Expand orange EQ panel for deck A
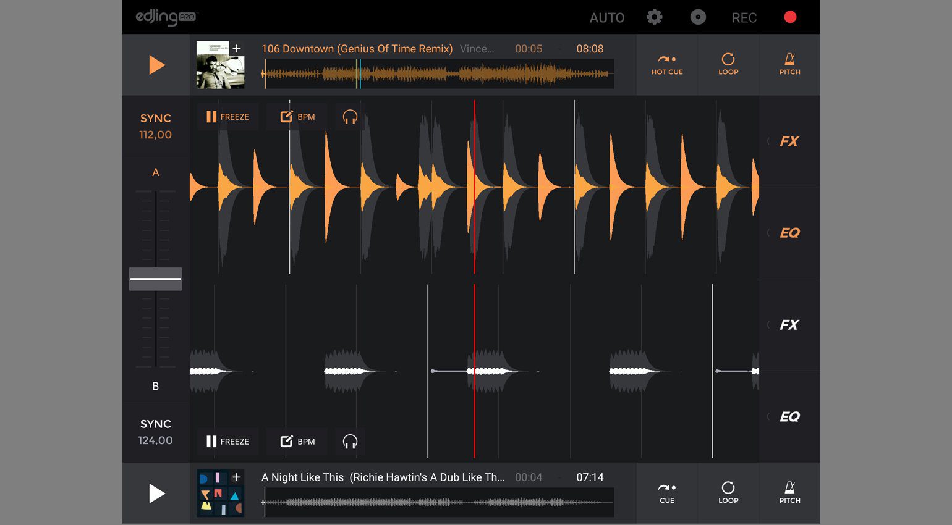952x525 pixels. click(x=789, y=233)
